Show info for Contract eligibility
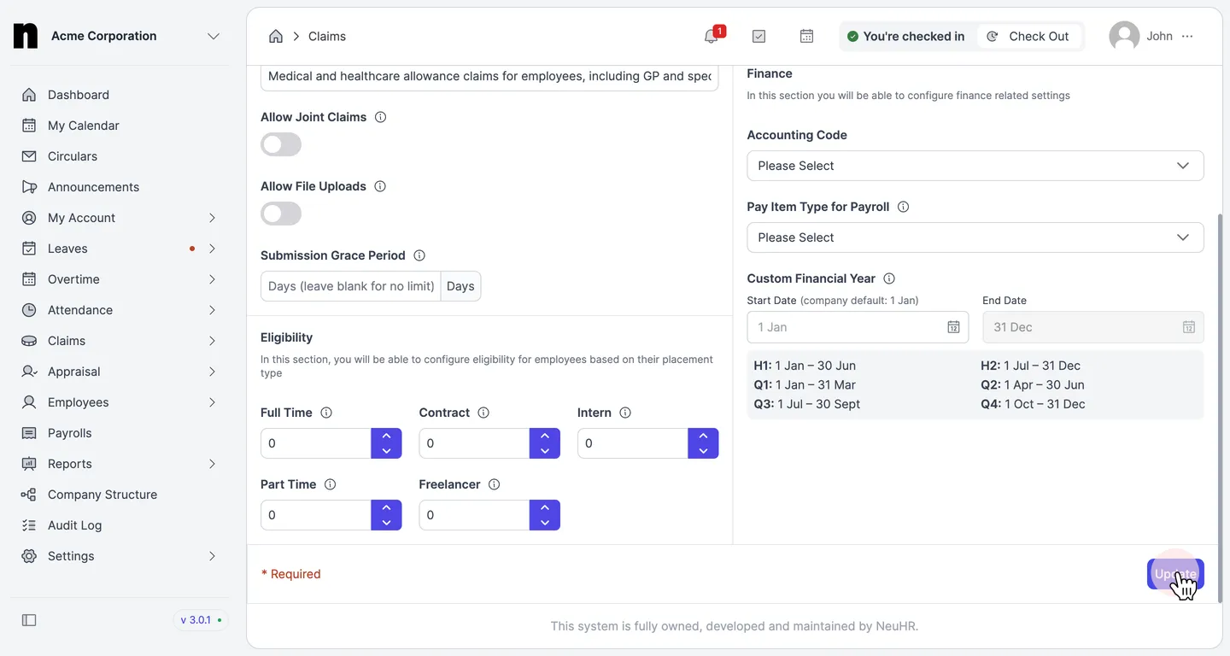Screen dimensions: 1230x656 483,413
